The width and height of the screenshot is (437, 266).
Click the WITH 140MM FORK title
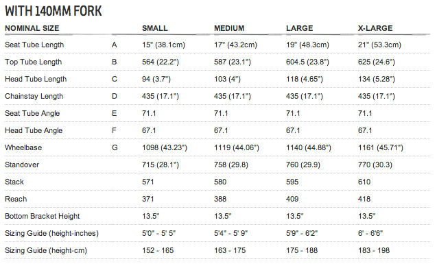tap(54, 11)
